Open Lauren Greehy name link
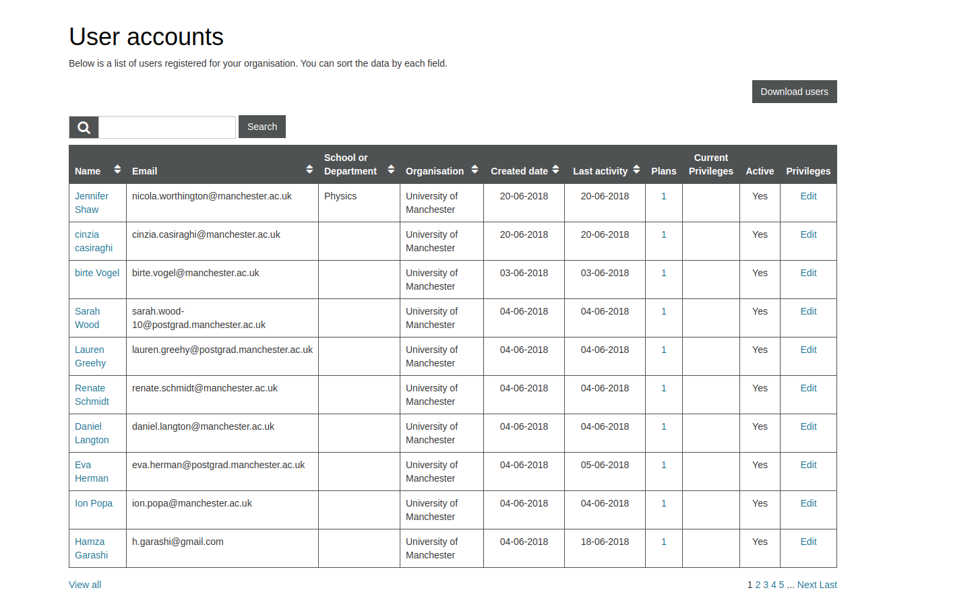 (x=90, y=356)
